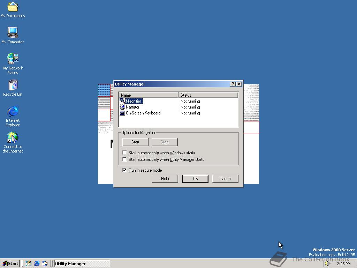Select the My Network Places icon
This screenshot has width=357, height=268.
13,64
